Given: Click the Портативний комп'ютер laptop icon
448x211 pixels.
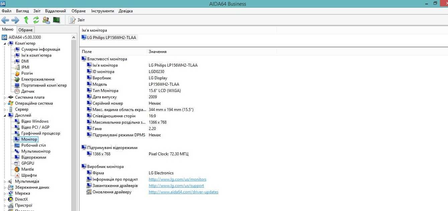Looking at the screenshot, I should (17, 85).
